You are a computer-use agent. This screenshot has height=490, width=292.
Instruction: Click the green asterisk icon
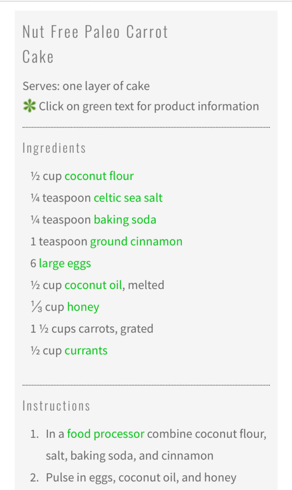pos(29,106)
